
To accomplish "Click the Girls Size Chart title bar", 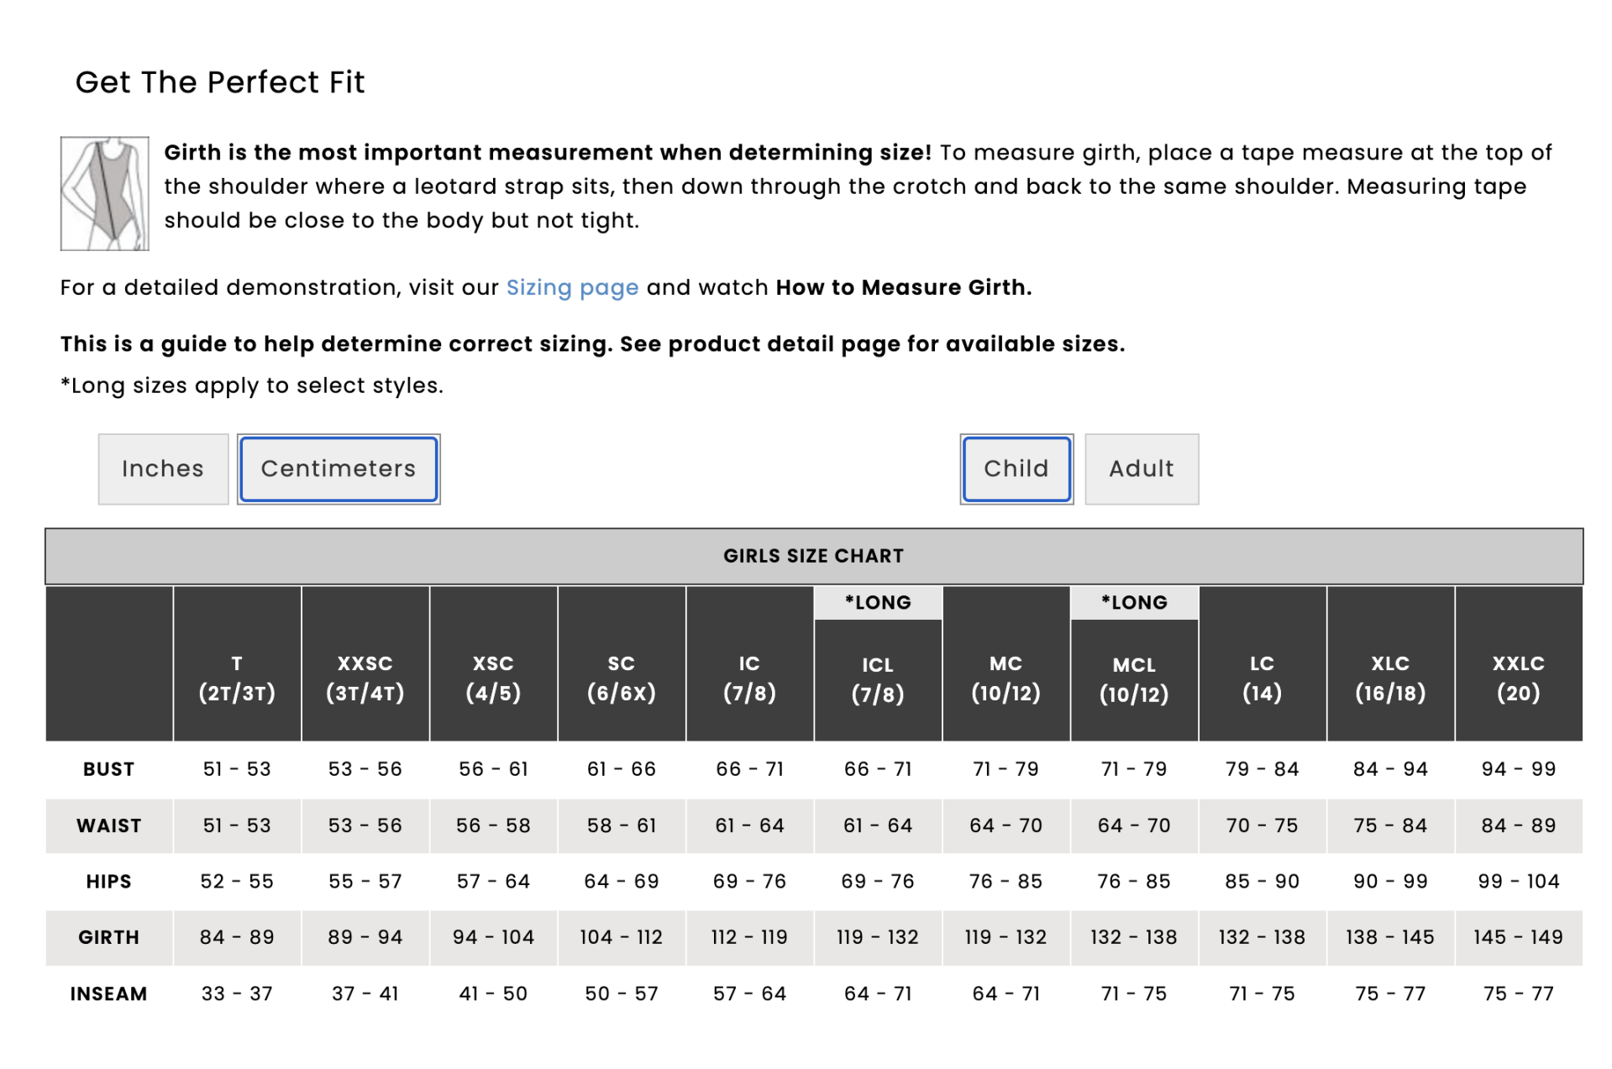I will (813, 556).
